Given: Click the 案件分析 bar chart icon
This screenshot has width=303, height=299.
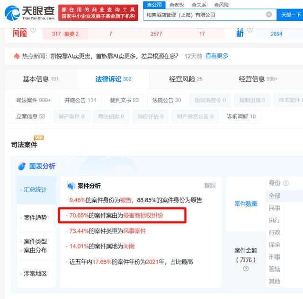Looking at the screenshot, I should [x=71, y=186].
